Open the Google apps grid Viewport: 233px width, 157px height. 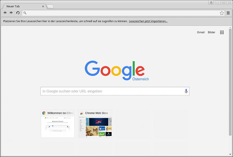coord(222,32)
